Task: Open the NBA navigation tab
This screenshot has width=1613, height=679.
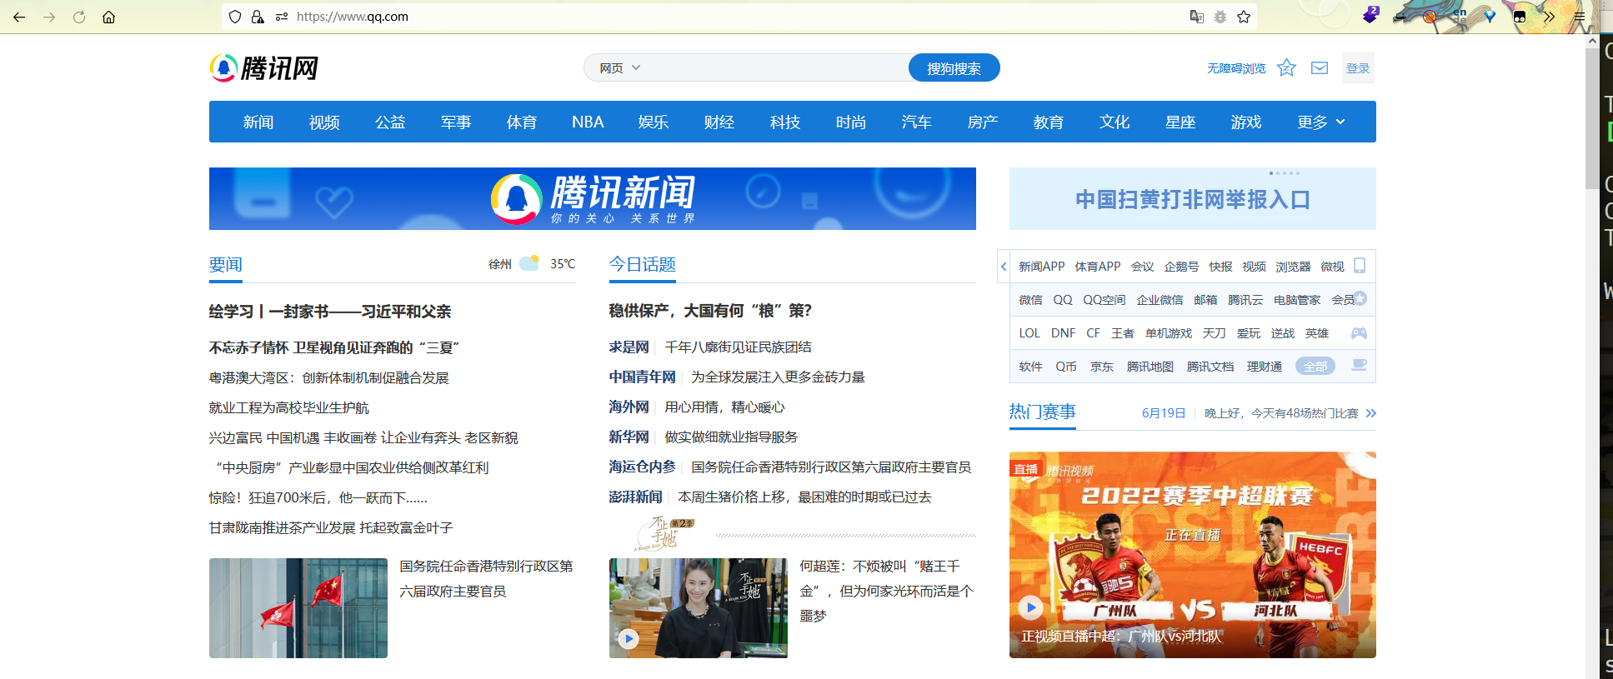Action: point(588,122)
